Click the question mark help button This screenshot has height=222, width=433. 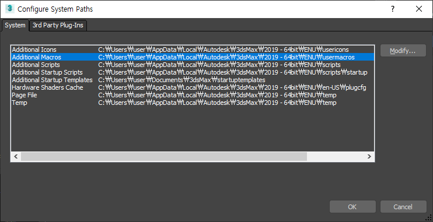pyautogui.click(x=393, y=9)
